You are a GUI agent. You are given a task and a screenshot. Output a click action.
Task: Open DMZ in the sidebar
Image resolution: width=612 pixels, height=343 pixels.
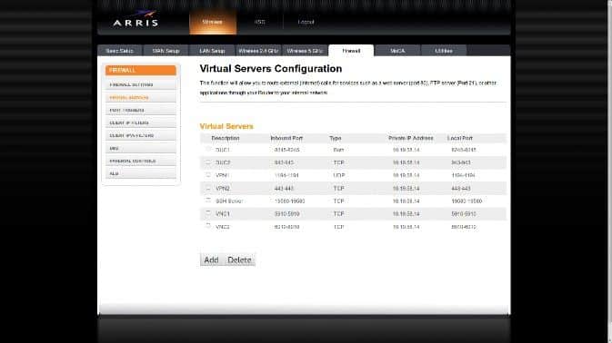click(141, 148)
